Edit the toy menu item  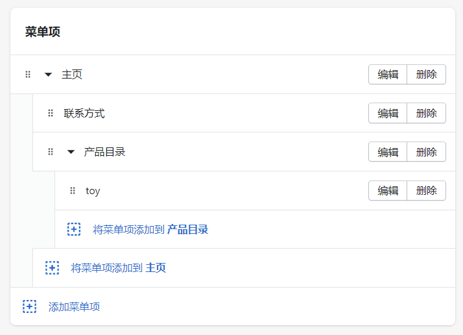point(388,191)
